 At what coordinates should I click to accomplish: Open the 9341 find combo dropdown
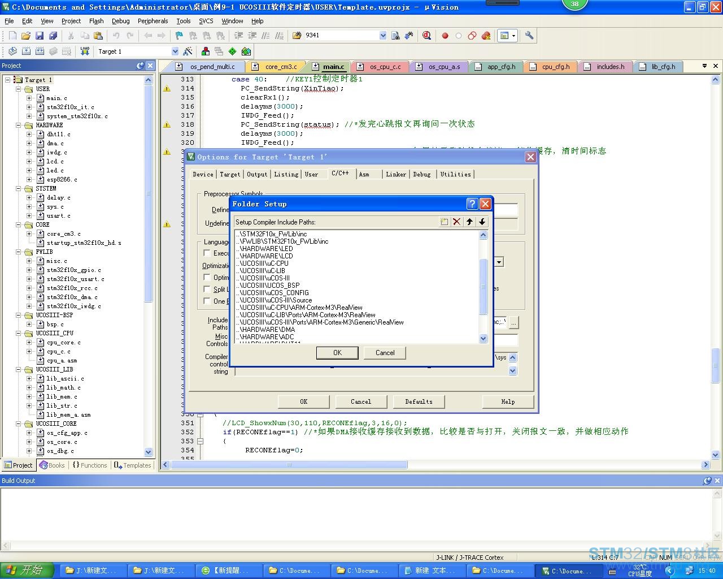(382, 36)
